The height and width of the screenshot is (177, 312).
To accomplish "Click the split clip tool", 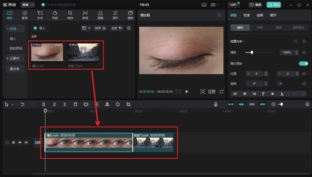I will (x=44, y=104).
